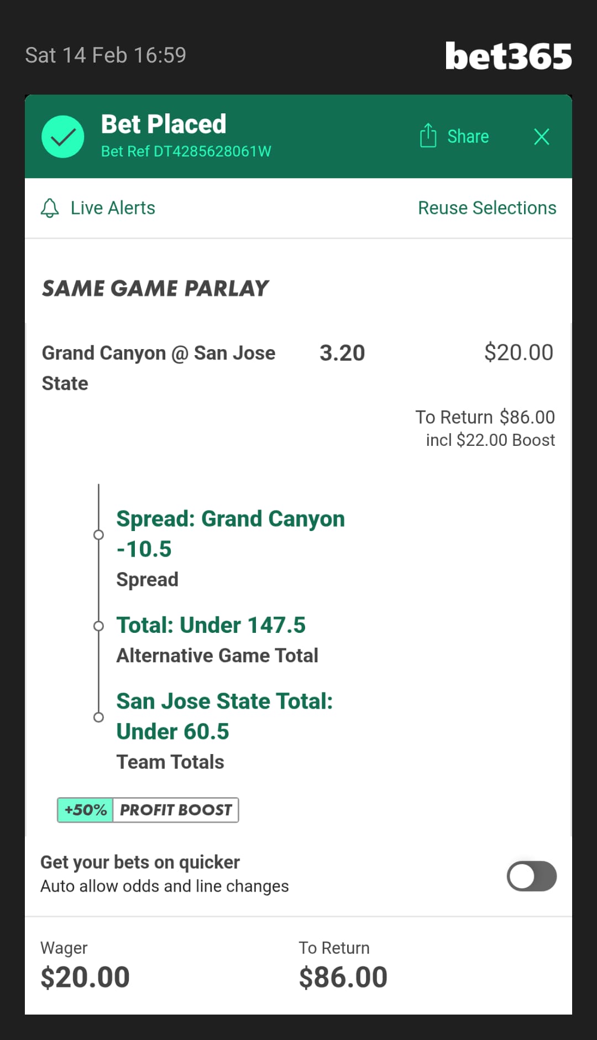Click the Live Alerts bell icon
The height and width of the screenshot is (1040, 597).
click(x=50, y=208)
